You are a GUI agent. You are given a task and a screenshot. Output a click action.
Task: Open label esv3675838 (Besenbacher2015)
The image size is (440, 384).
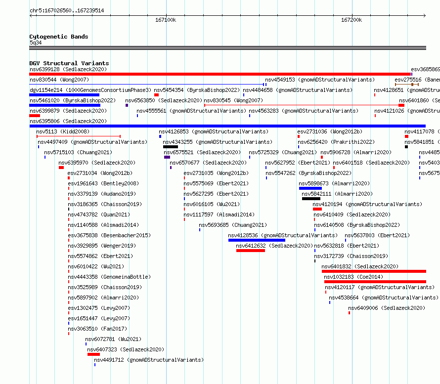pos(109,235)
